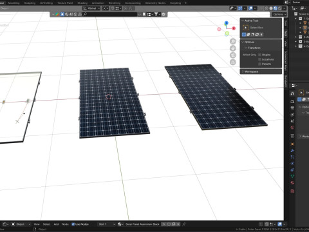309x232 pixels.
Task: Select rendered viewport shading
Action: [x=280, y=8]
